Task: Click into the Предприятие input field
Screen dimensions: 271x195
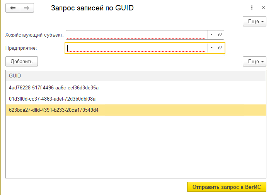Action: tap(137, 48)
